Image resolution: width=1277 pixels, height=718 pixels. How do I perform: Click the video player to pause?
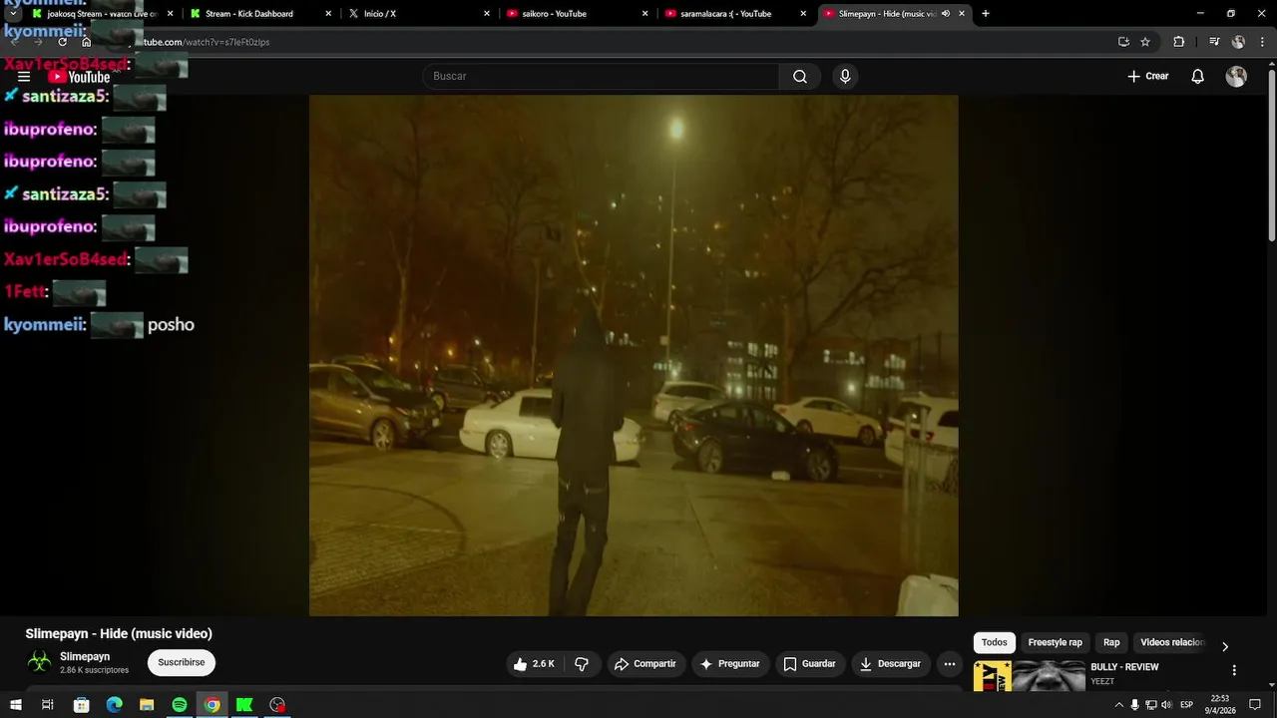[634, 355]
